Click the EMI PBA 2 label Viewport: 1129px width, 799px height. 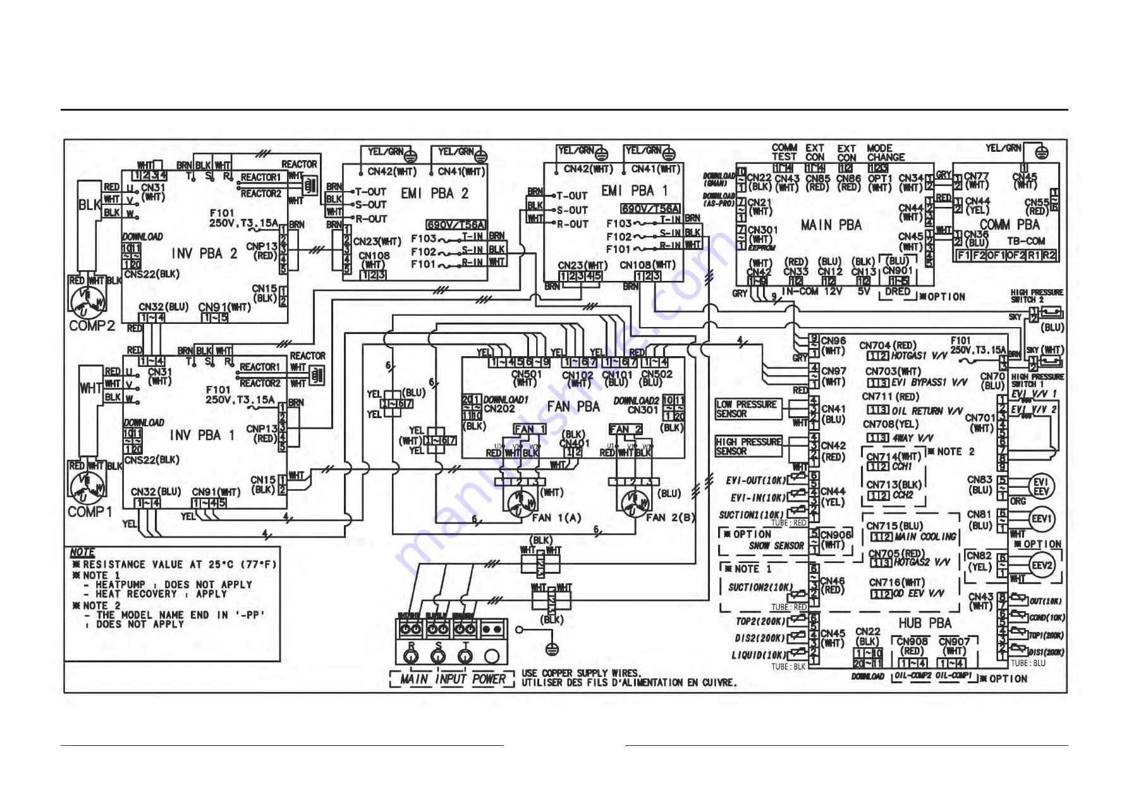coord(435,194)
